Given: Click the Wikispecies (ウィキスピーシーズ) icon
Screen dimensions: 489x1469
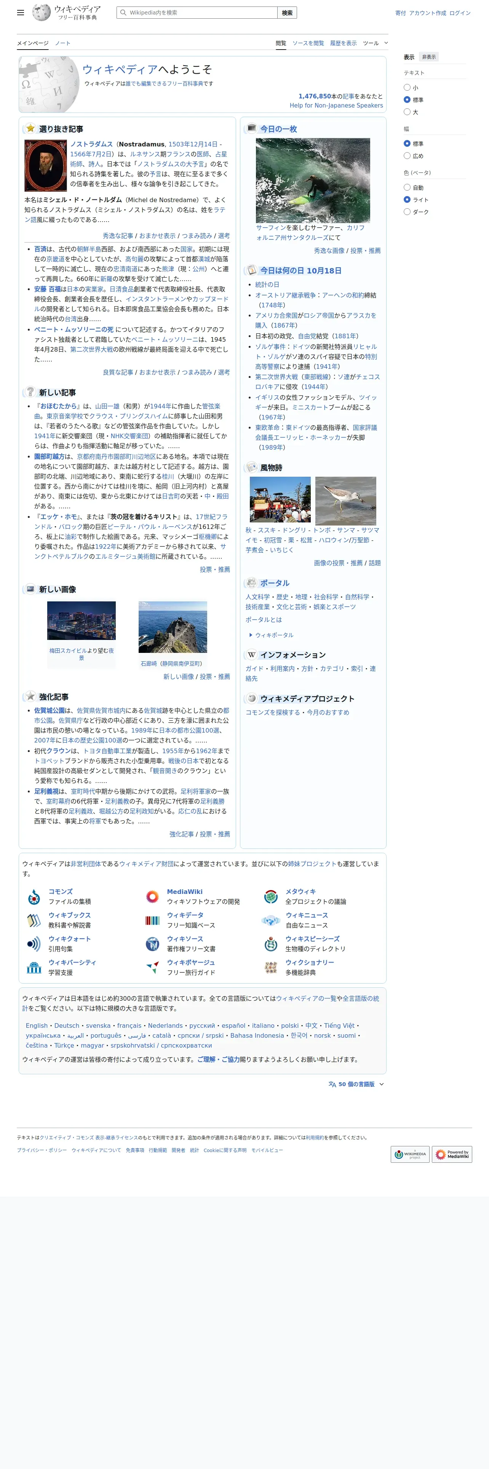Looking at the screenshot, I should tap(270, 944).
